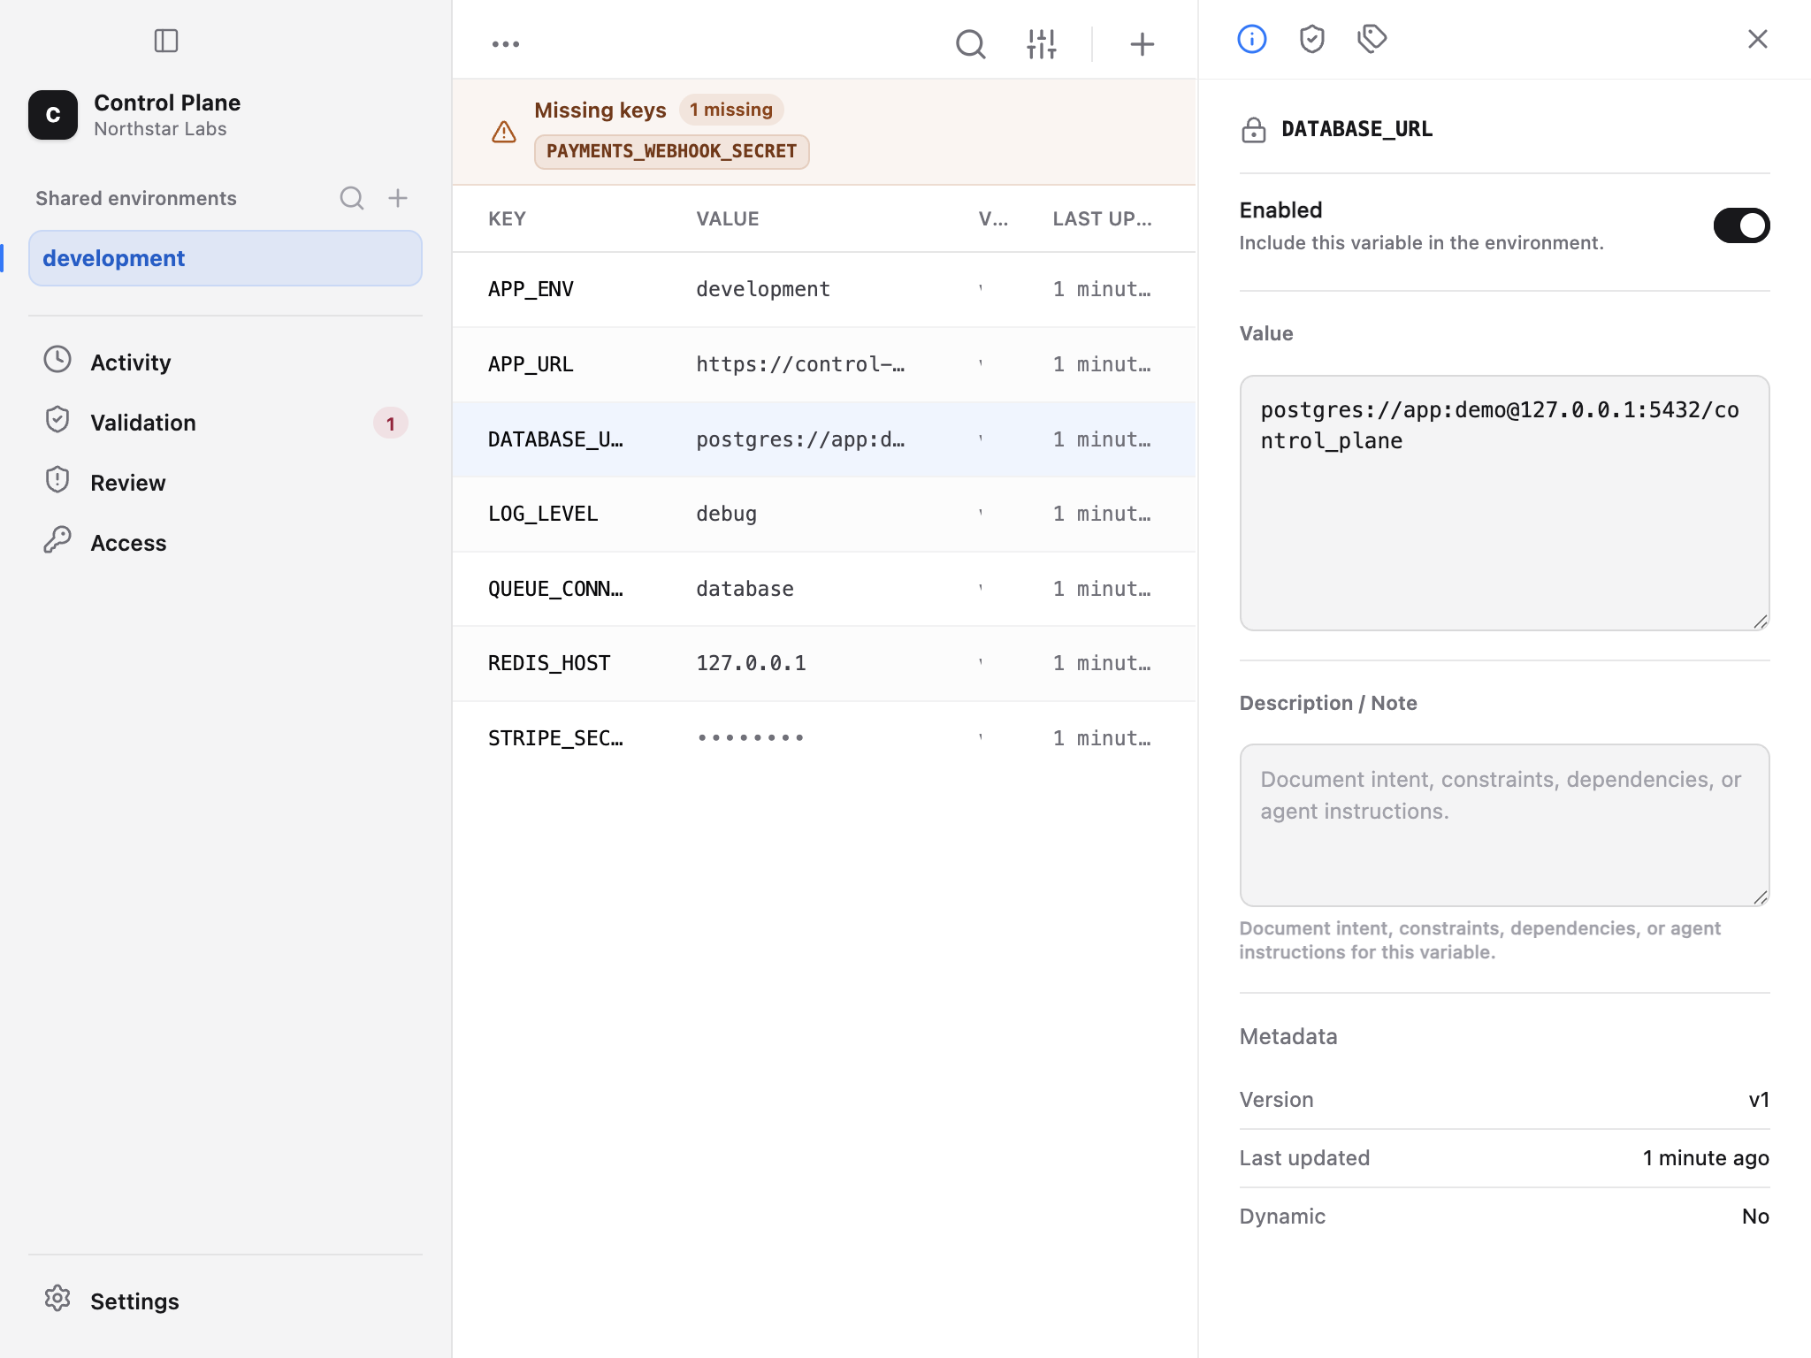Select the LOG_LEVEL row
The image size is (1811, 1358).
(x=824, y=514)
